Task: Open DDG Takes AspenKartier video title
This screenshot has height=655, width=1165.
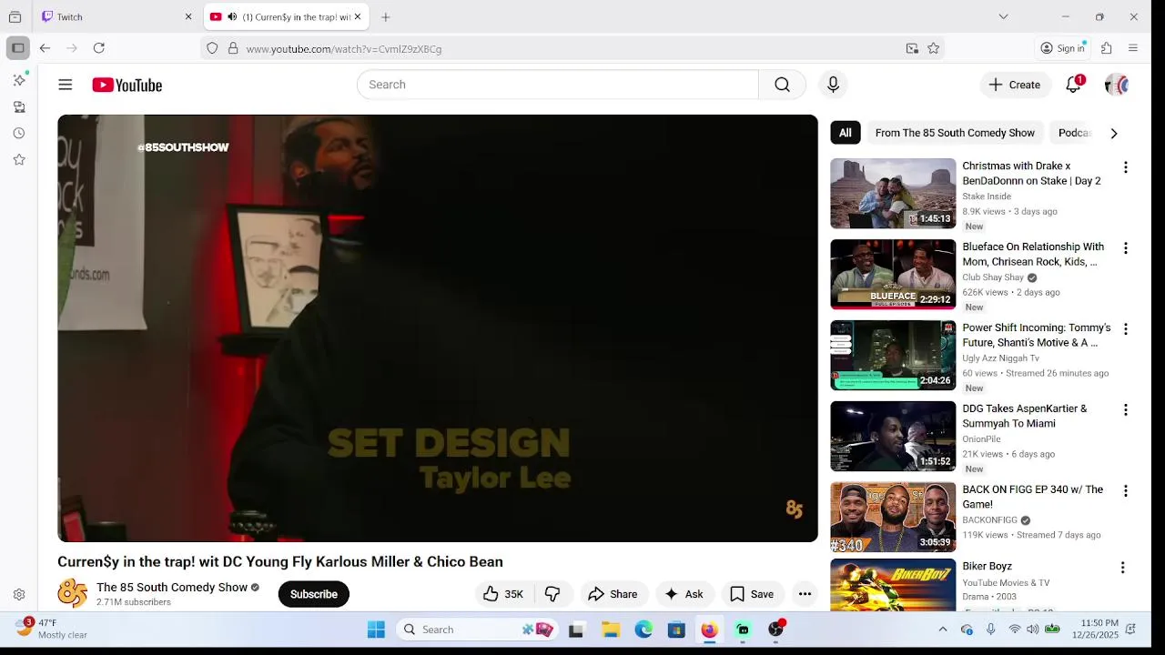Action: [x=1025, y=416]
